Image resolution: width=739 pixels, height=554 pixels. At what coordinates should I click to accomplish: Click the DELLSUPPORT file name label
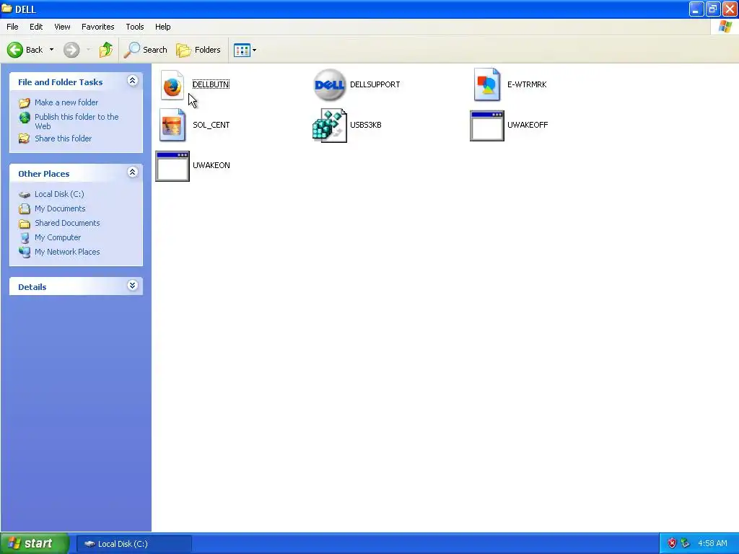[375, 84]
